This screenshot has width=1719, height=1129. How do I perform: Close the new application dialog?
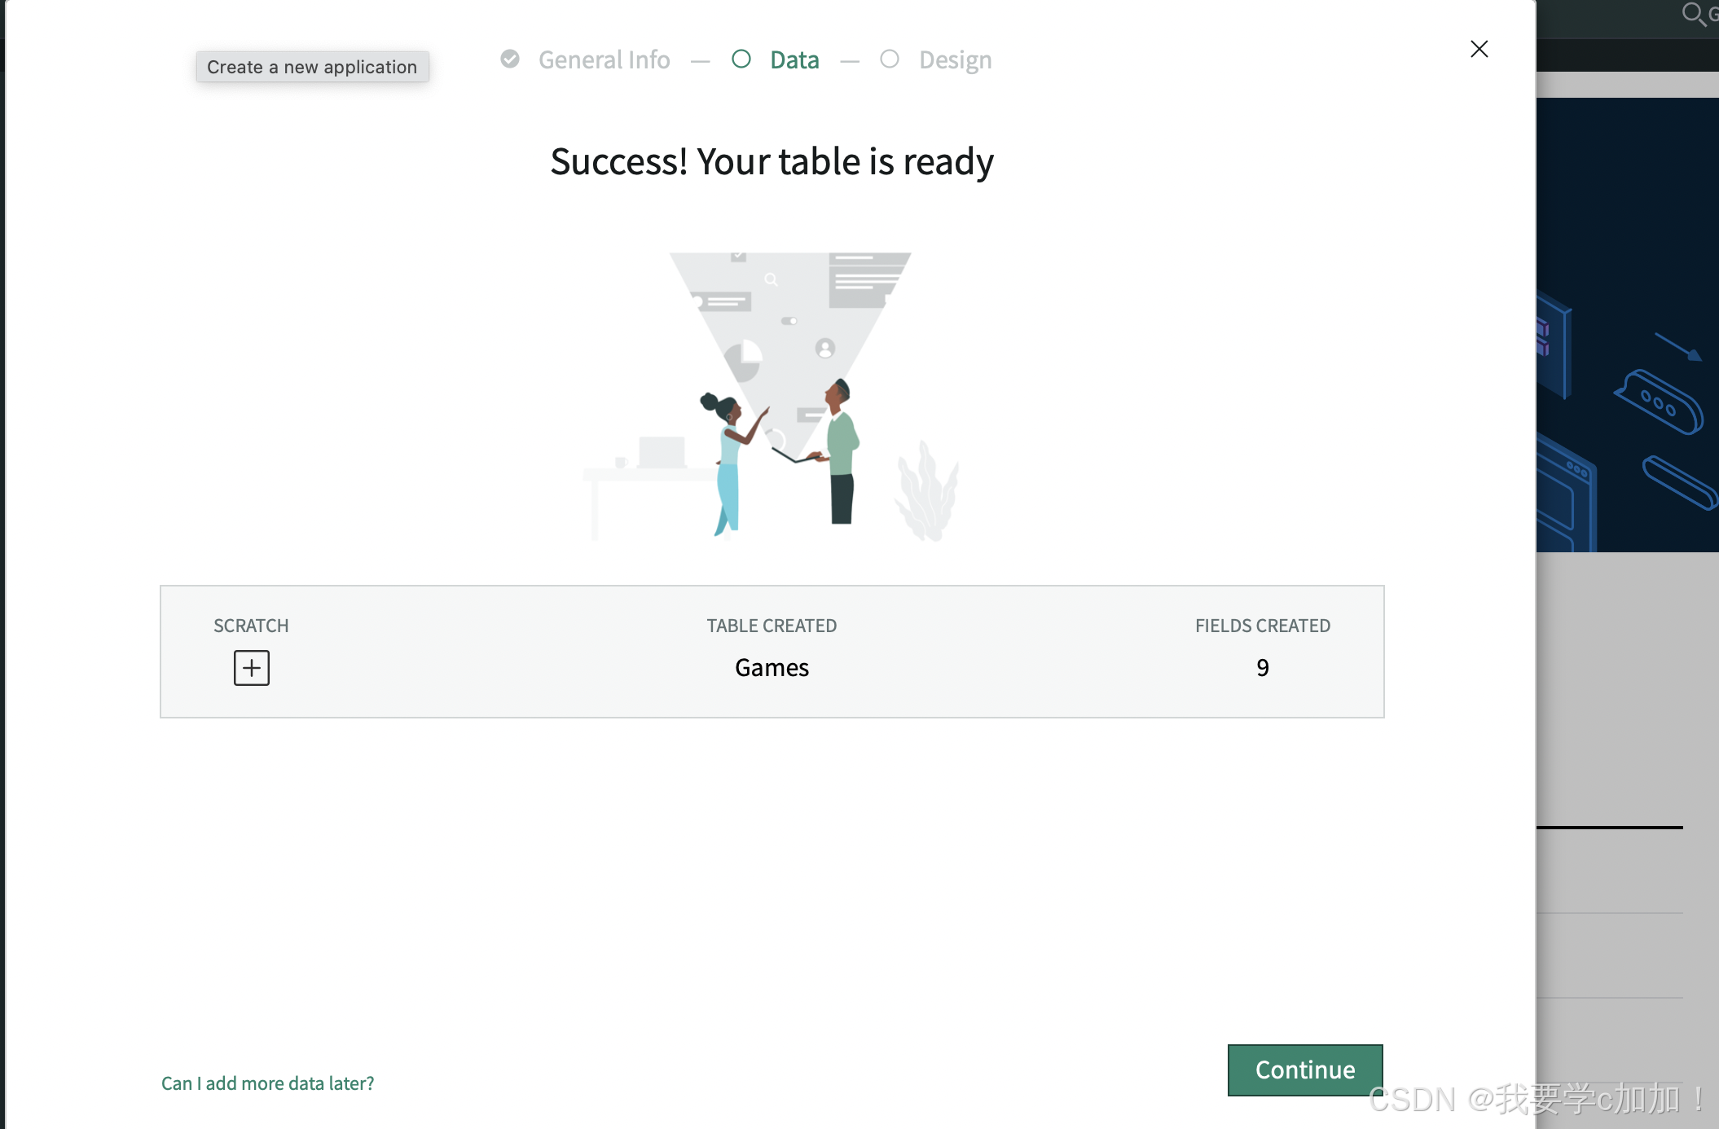click(1479, 49)
